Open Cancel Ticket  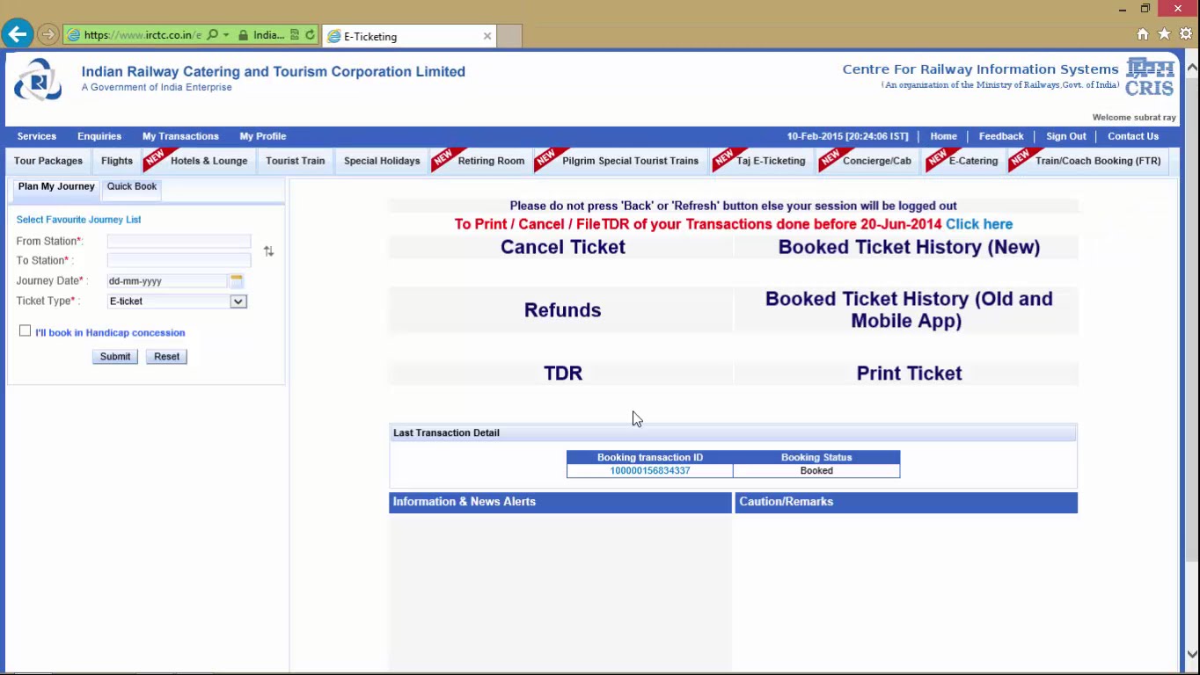click(x=563, y=247)
